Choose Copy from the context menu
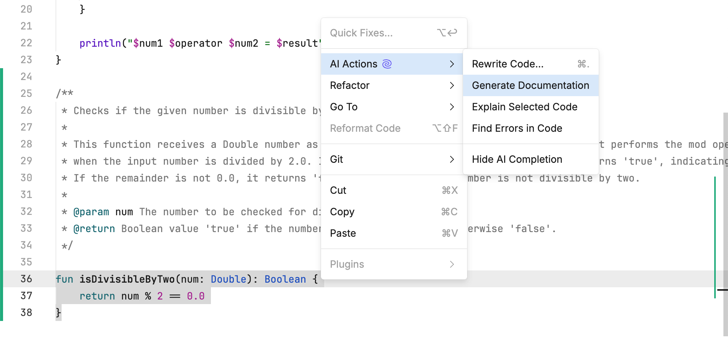Screen dimensions: 728x347 click(x=342, y=211)
